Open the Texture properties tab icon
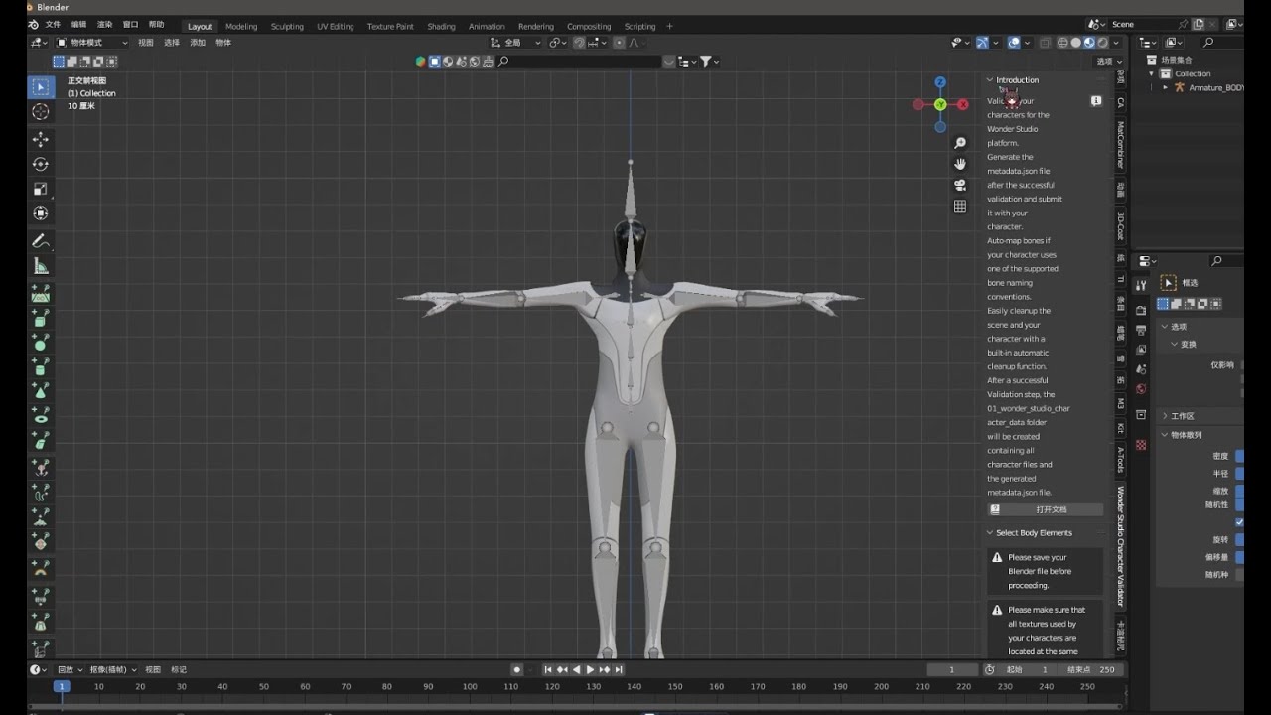 point(1141,444)
